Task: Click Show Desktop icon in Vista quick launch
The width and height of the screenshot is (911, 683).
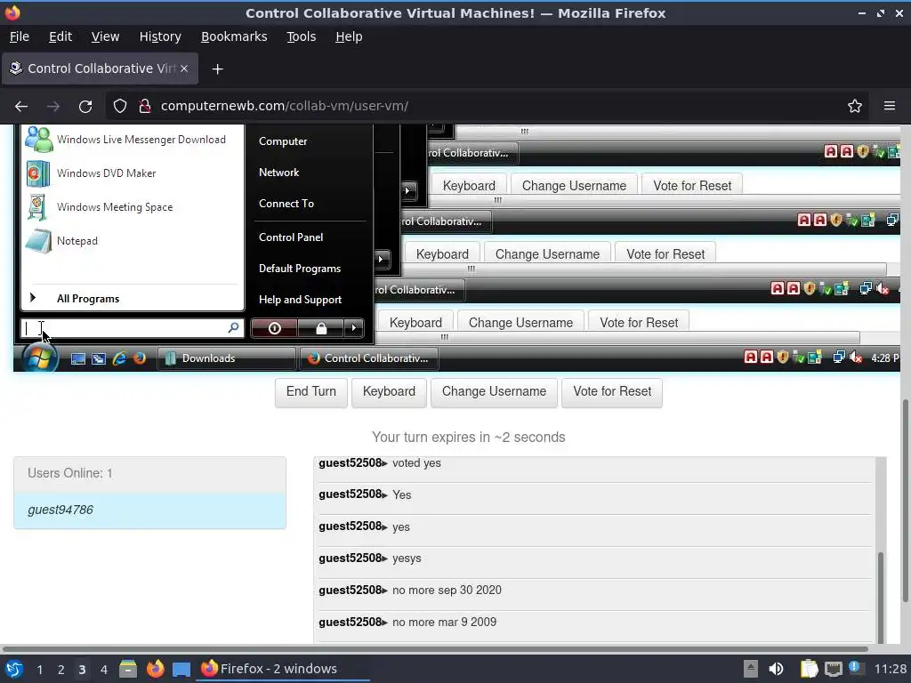Action: tap(78, 359)
